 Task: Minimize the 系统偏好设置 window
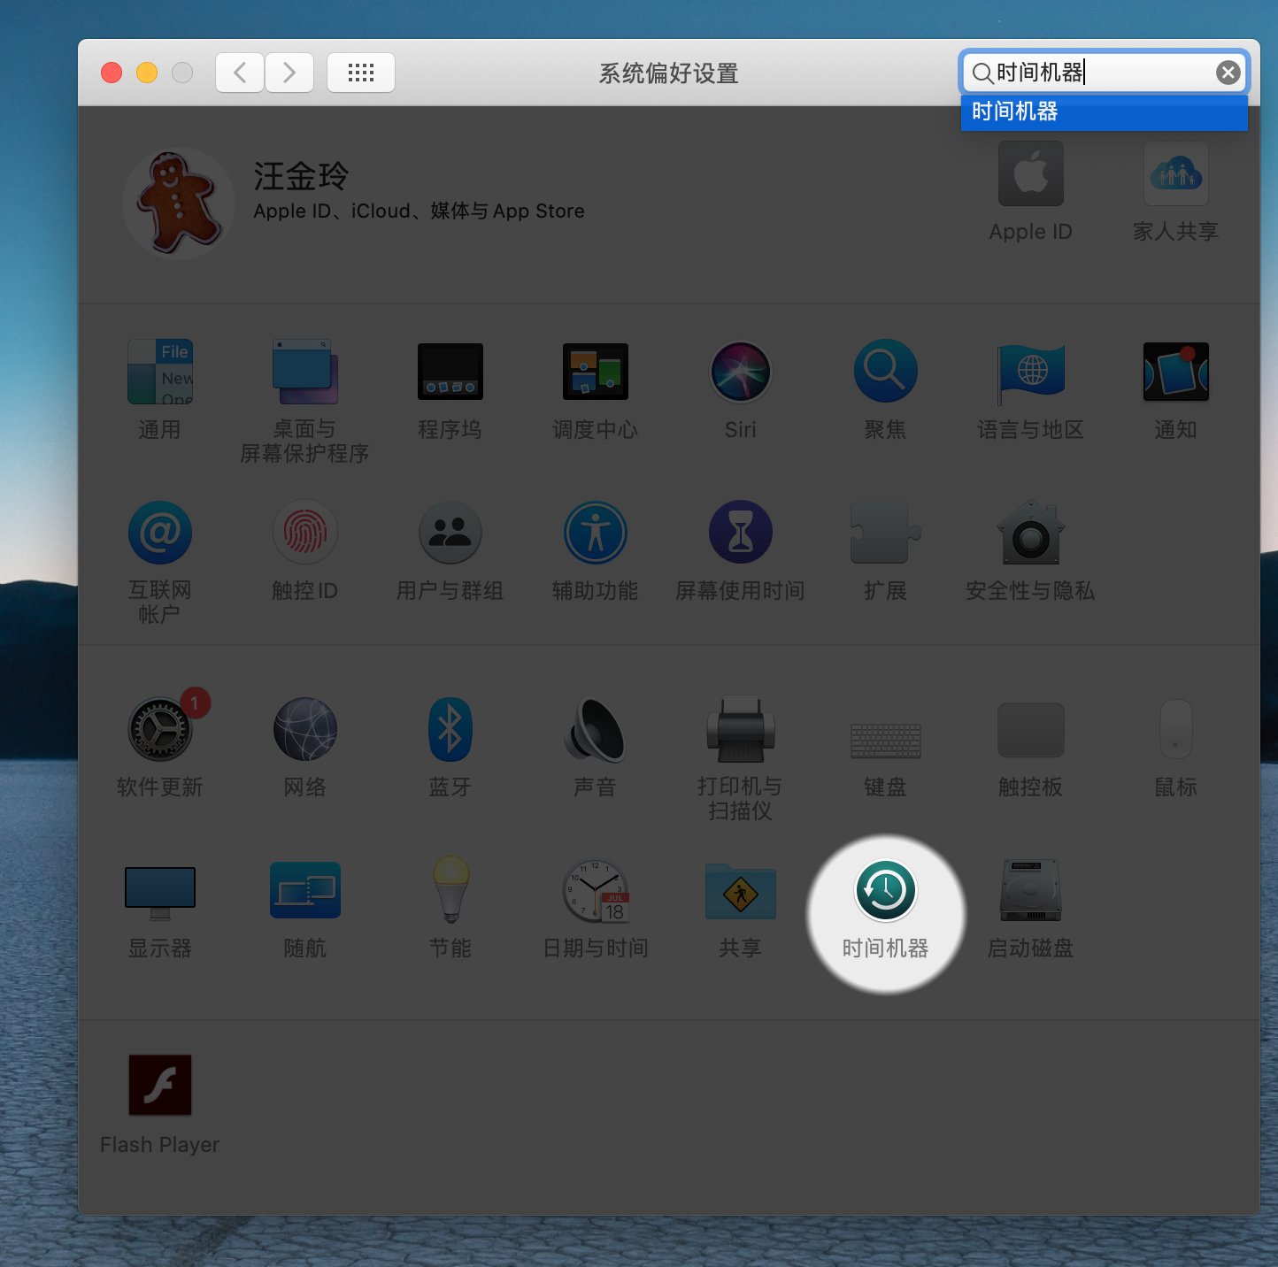pyautogui.click(x=147, y=73)
